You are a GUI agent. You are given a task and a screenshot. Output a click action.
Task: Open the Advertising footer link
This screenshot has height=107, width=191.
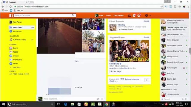point(127,86)
